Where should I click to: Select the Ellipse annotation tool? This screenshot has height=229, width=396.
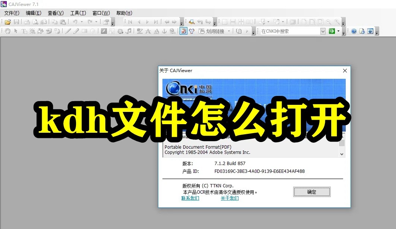(93, 31)
